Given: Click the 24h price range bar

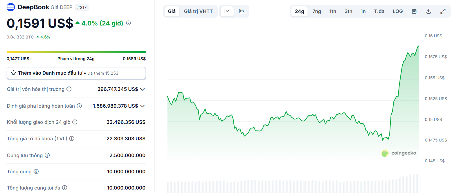Looking at the screenshot, I should [76, 52].
